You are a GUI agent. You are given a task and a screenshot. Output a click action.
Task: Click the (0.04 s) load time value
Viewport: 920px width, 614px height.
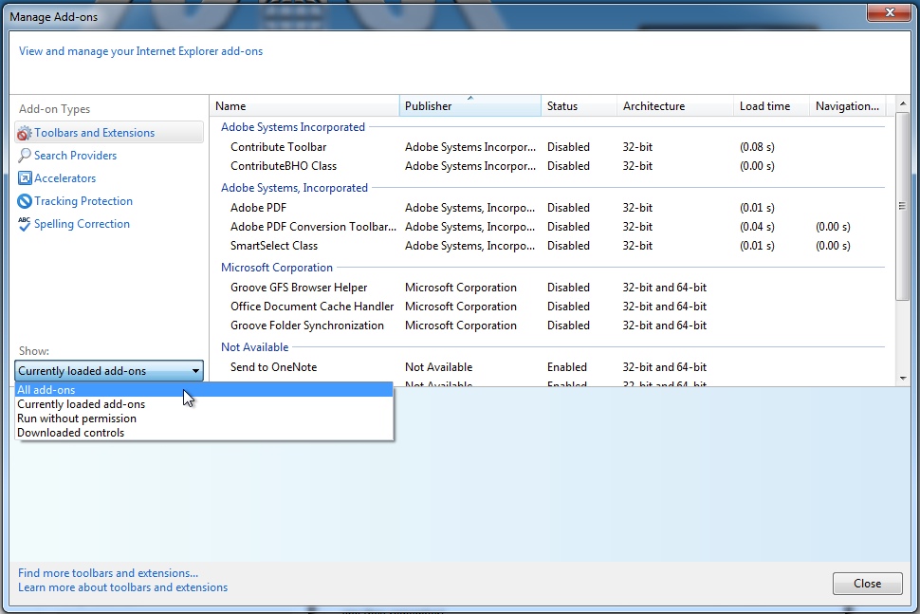pos(757,227)
